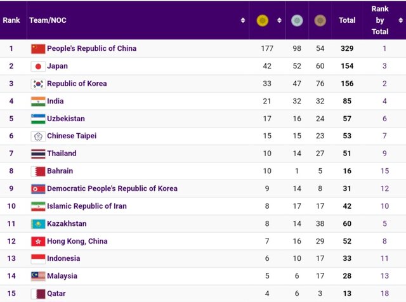The image size is (406, 302).
Task: Sort by the Total column header
Action: point(347,20)
